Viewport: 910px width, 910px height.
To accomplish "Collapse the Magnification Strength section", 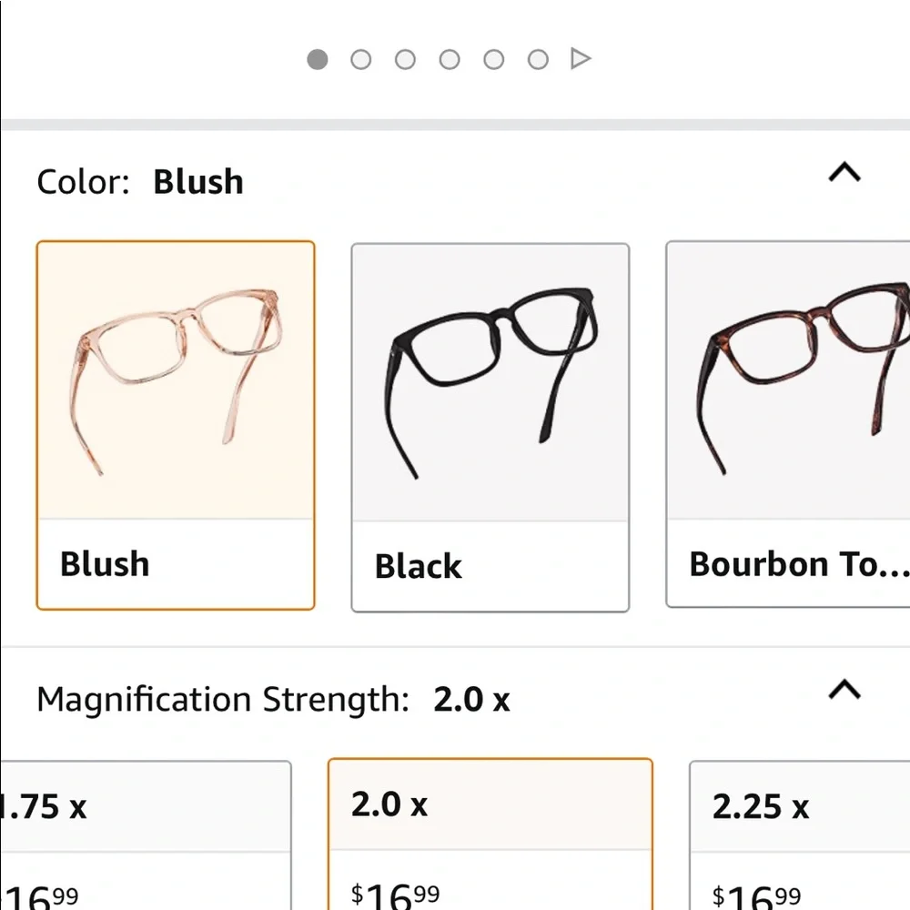I will 844,690.
